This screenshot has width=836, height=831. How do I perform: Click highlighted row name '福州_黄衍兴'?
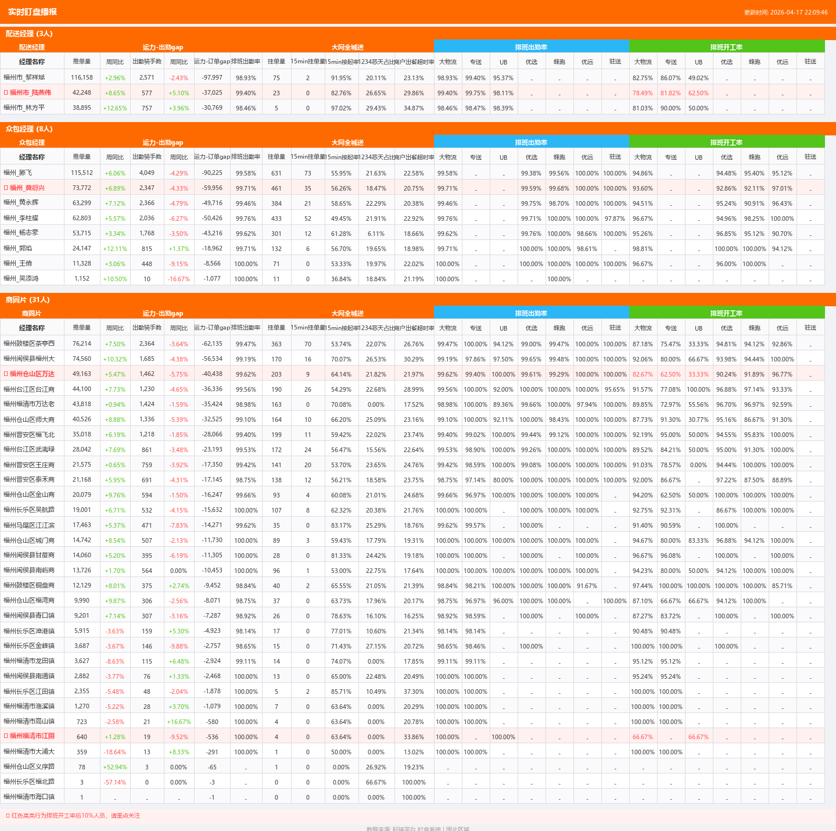click(27, 188)
